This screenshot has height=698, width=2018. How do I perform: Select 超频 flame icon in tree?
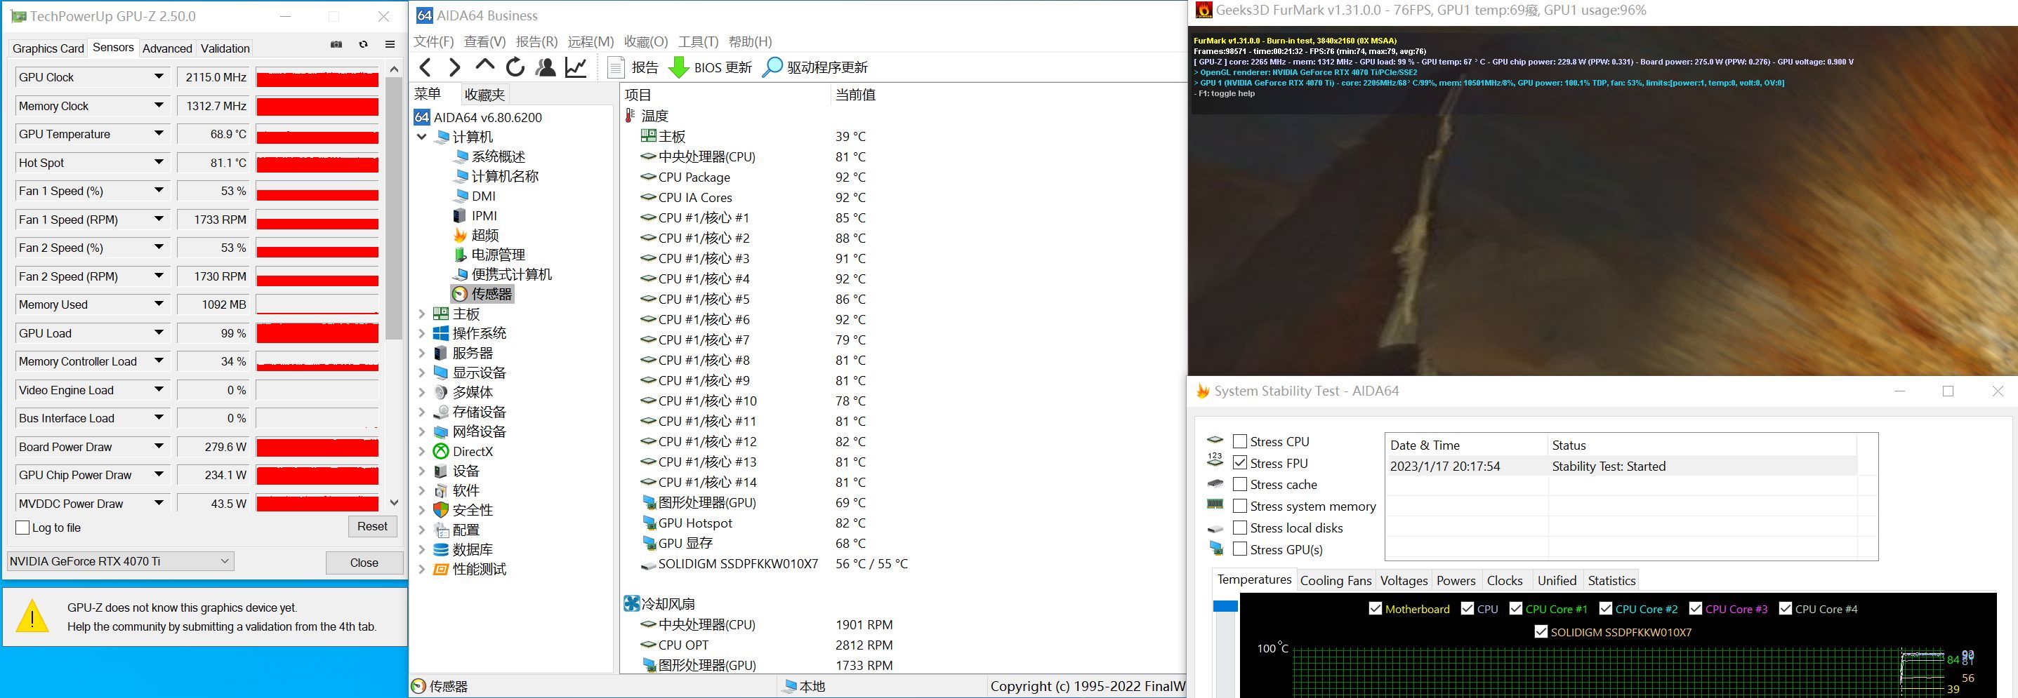click(x=460, y=235)
